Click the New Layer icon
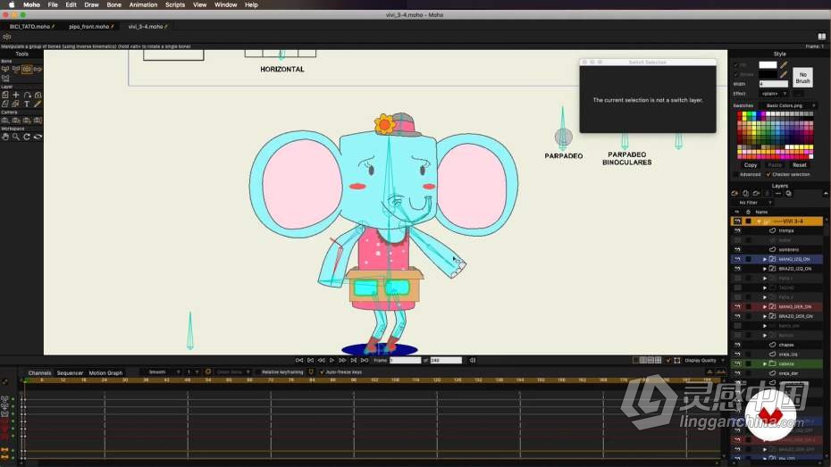This screenshot has height=467, width=831. [734, 193]
